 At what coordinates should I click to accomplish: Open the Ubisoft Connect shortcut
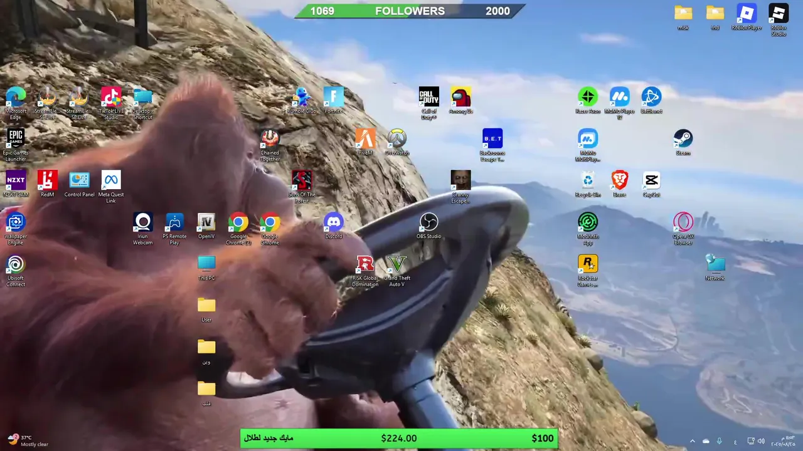(16, 271)
